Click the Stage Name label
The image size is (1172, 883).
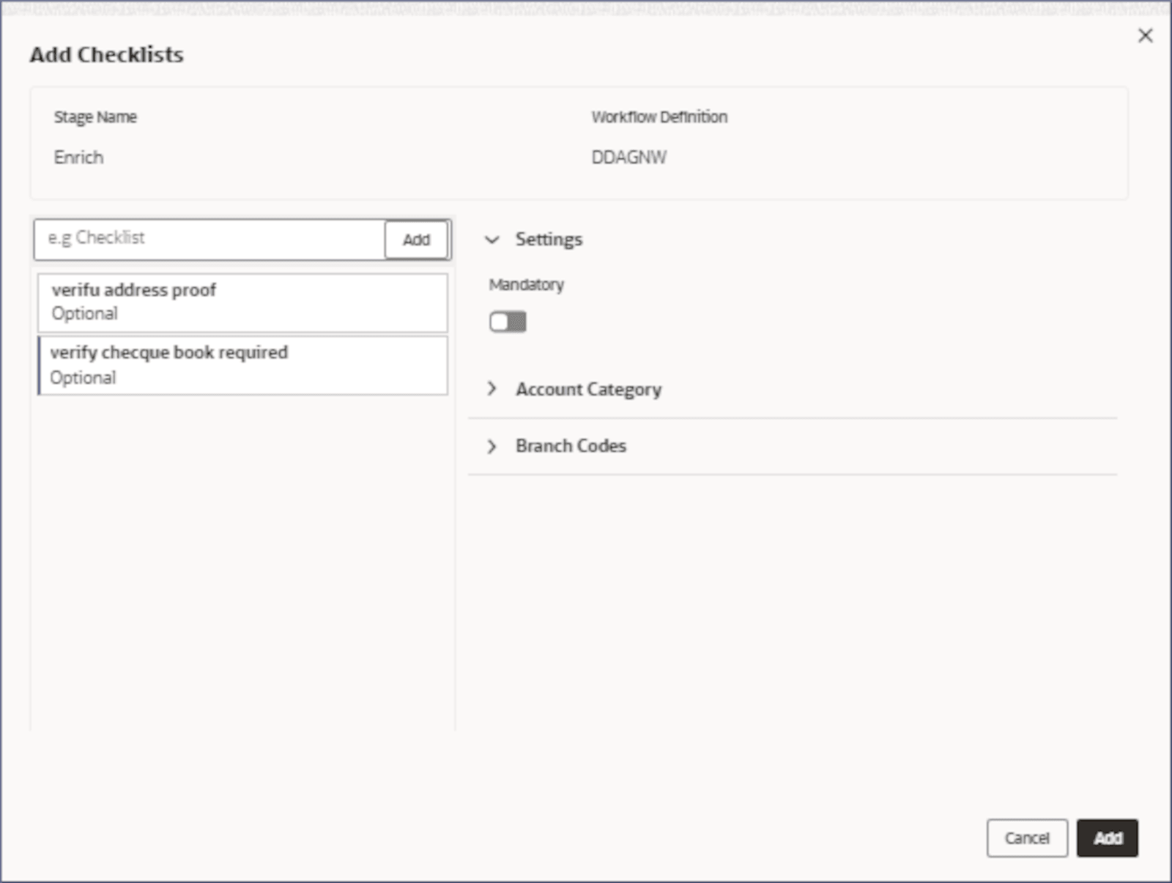95,117
